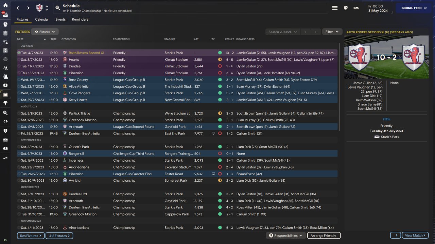Open the Inbox envelope icon

click(x=5, y=15)
